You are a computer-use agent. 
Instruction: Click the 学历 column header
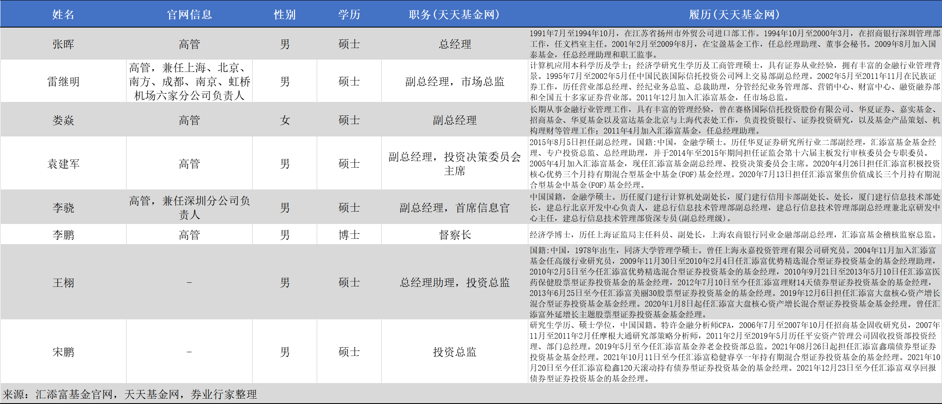(x=348, y=14)
